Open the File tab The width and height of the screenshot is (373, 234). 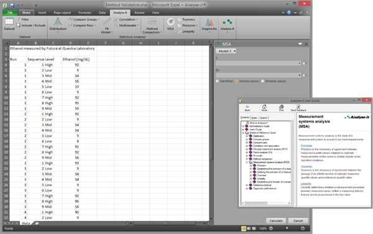click(x=10, y=12)
